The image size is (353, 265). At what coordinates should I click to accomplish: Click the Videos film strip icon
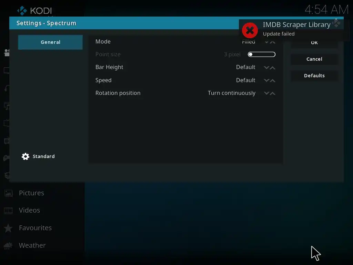coord(8,210)
